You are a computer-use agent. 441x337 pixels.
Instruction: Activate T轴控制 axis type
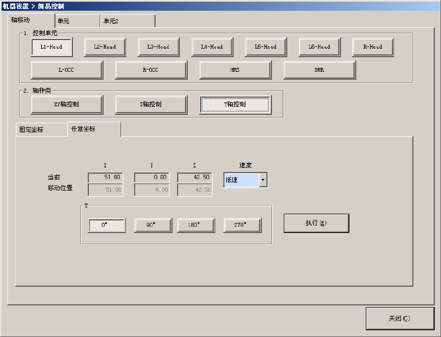pos(235,105)
